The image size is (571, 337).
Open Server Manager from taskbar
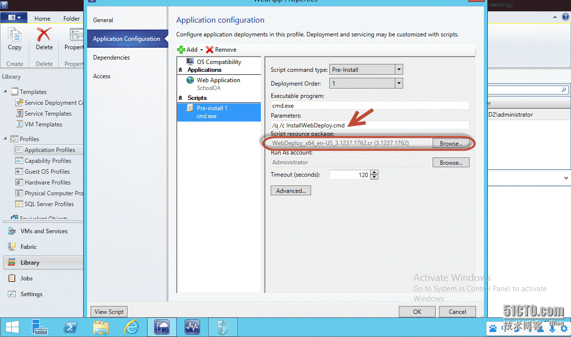[39, 327]
